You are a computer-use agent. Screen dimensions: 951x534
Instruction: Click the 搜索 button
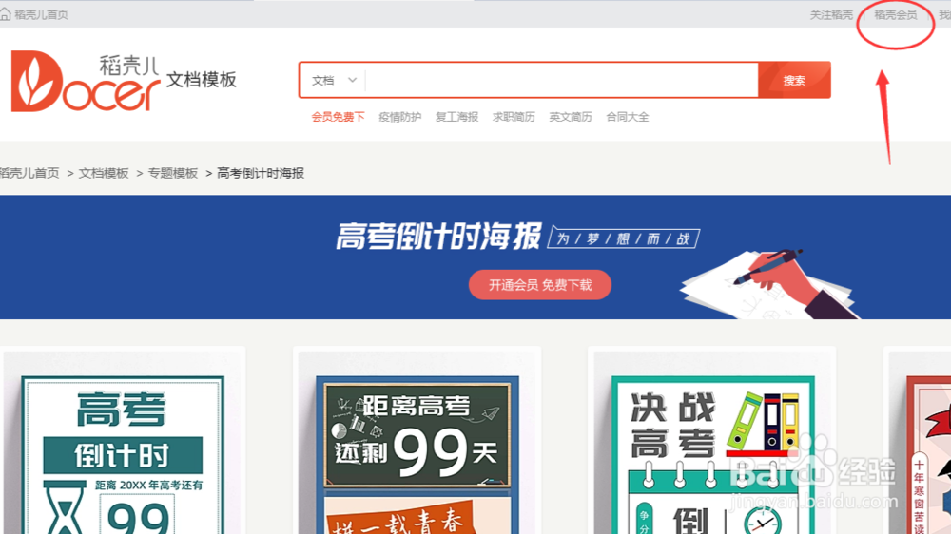tap(794, 80)
